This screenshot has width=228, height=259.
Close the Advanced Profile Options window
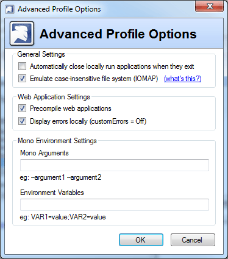pos(209,7)
